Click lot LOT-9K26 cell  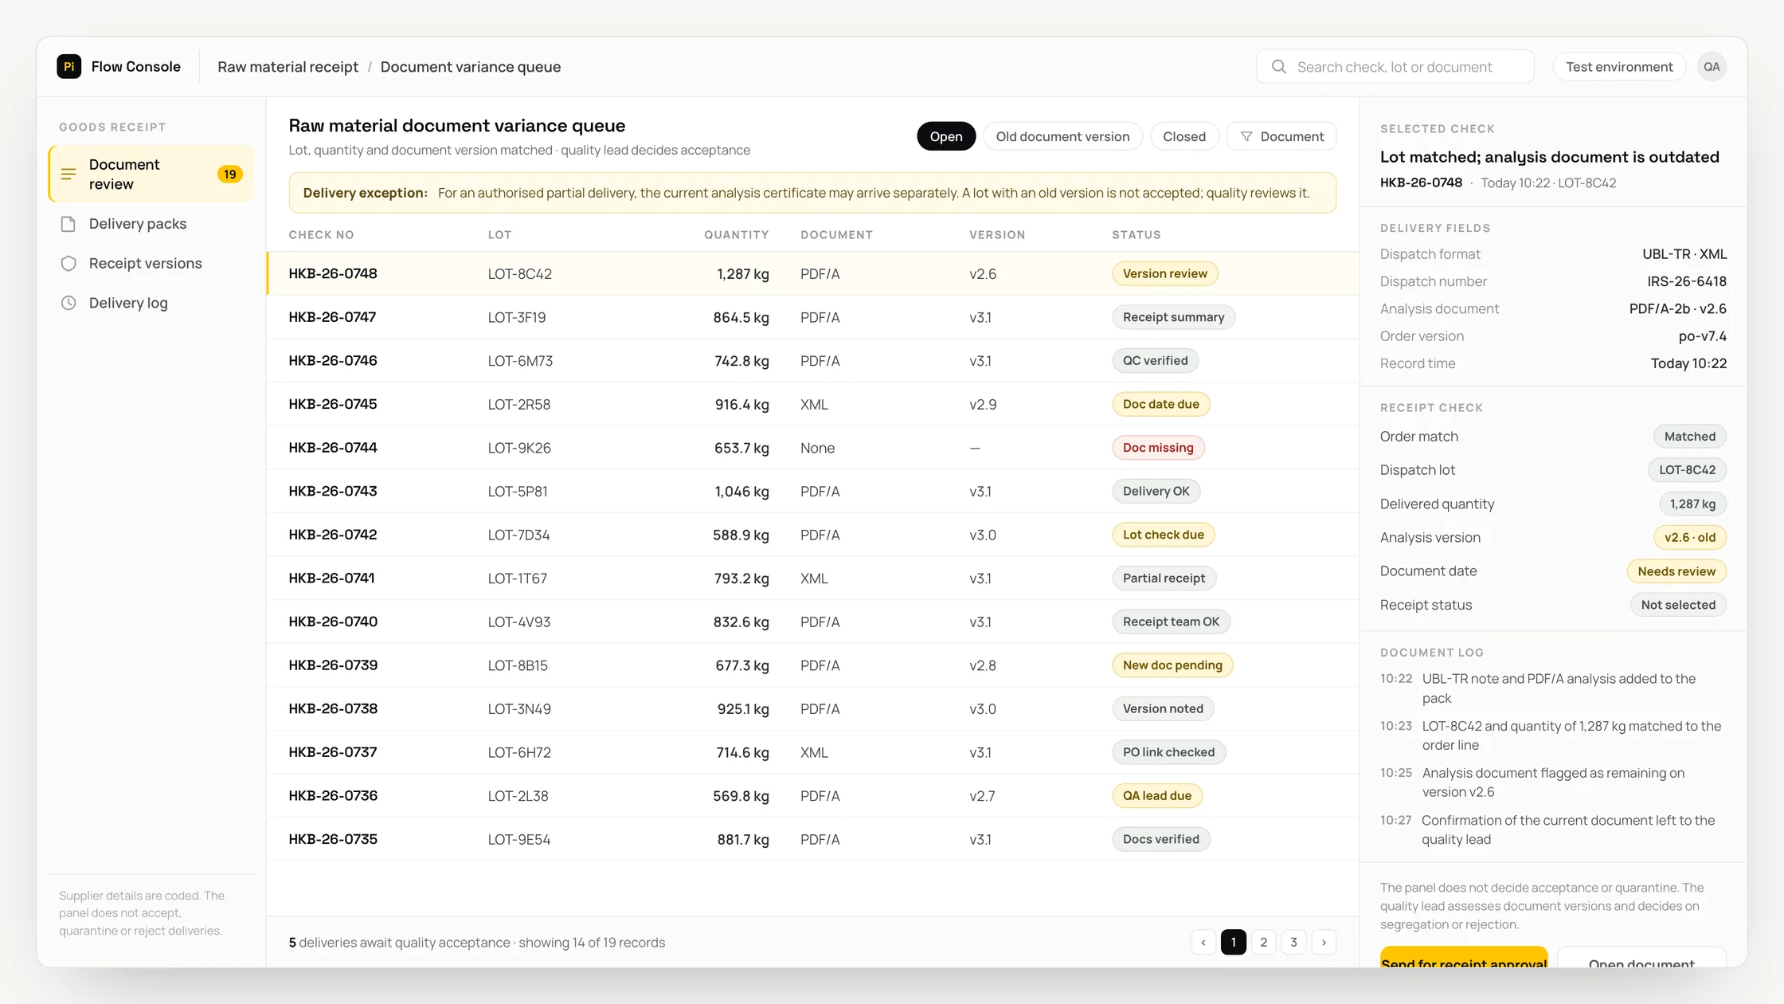pos(519,448)
